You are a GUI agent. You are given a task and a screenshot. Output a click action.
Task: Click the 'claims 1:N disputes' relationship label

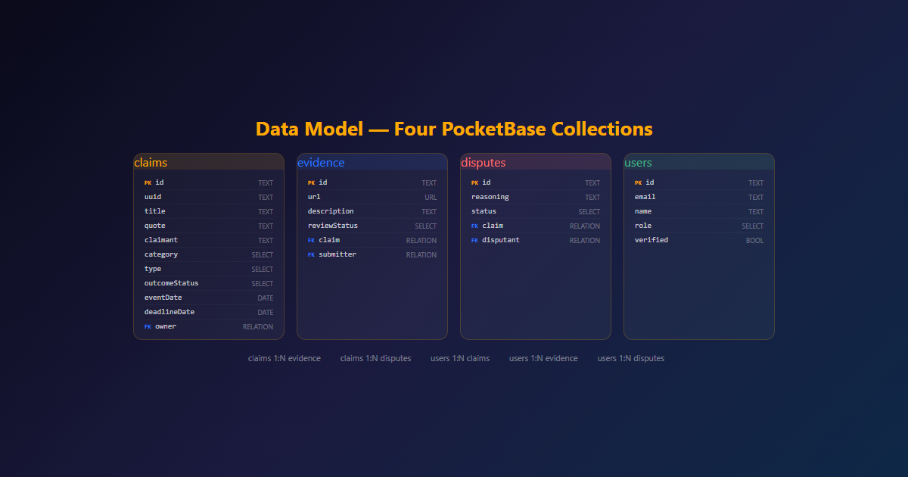coord(376,358)
